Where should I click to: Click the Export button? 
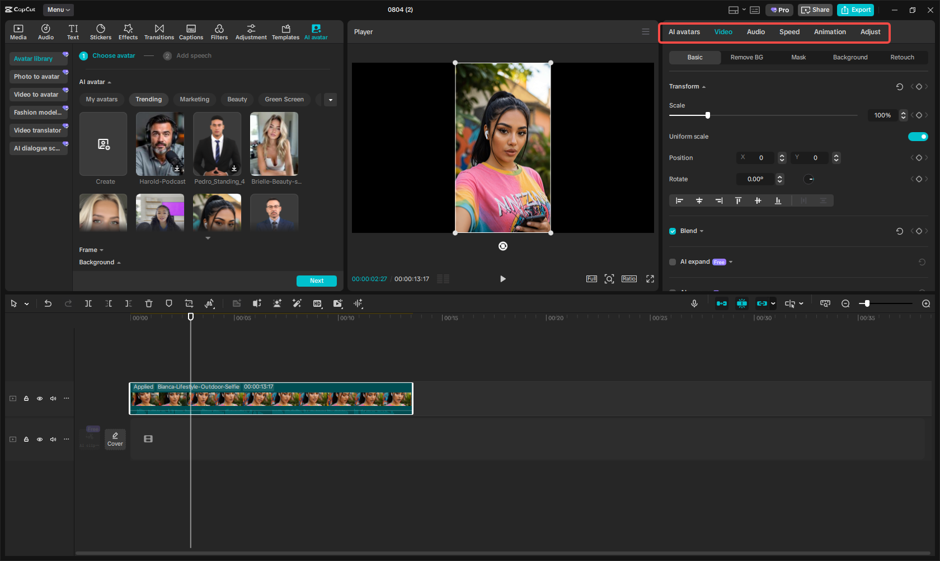855,10
